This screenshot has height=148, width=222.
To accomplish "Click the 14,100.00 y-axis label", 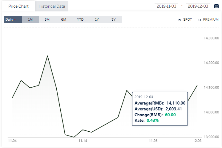I will 211,88.
